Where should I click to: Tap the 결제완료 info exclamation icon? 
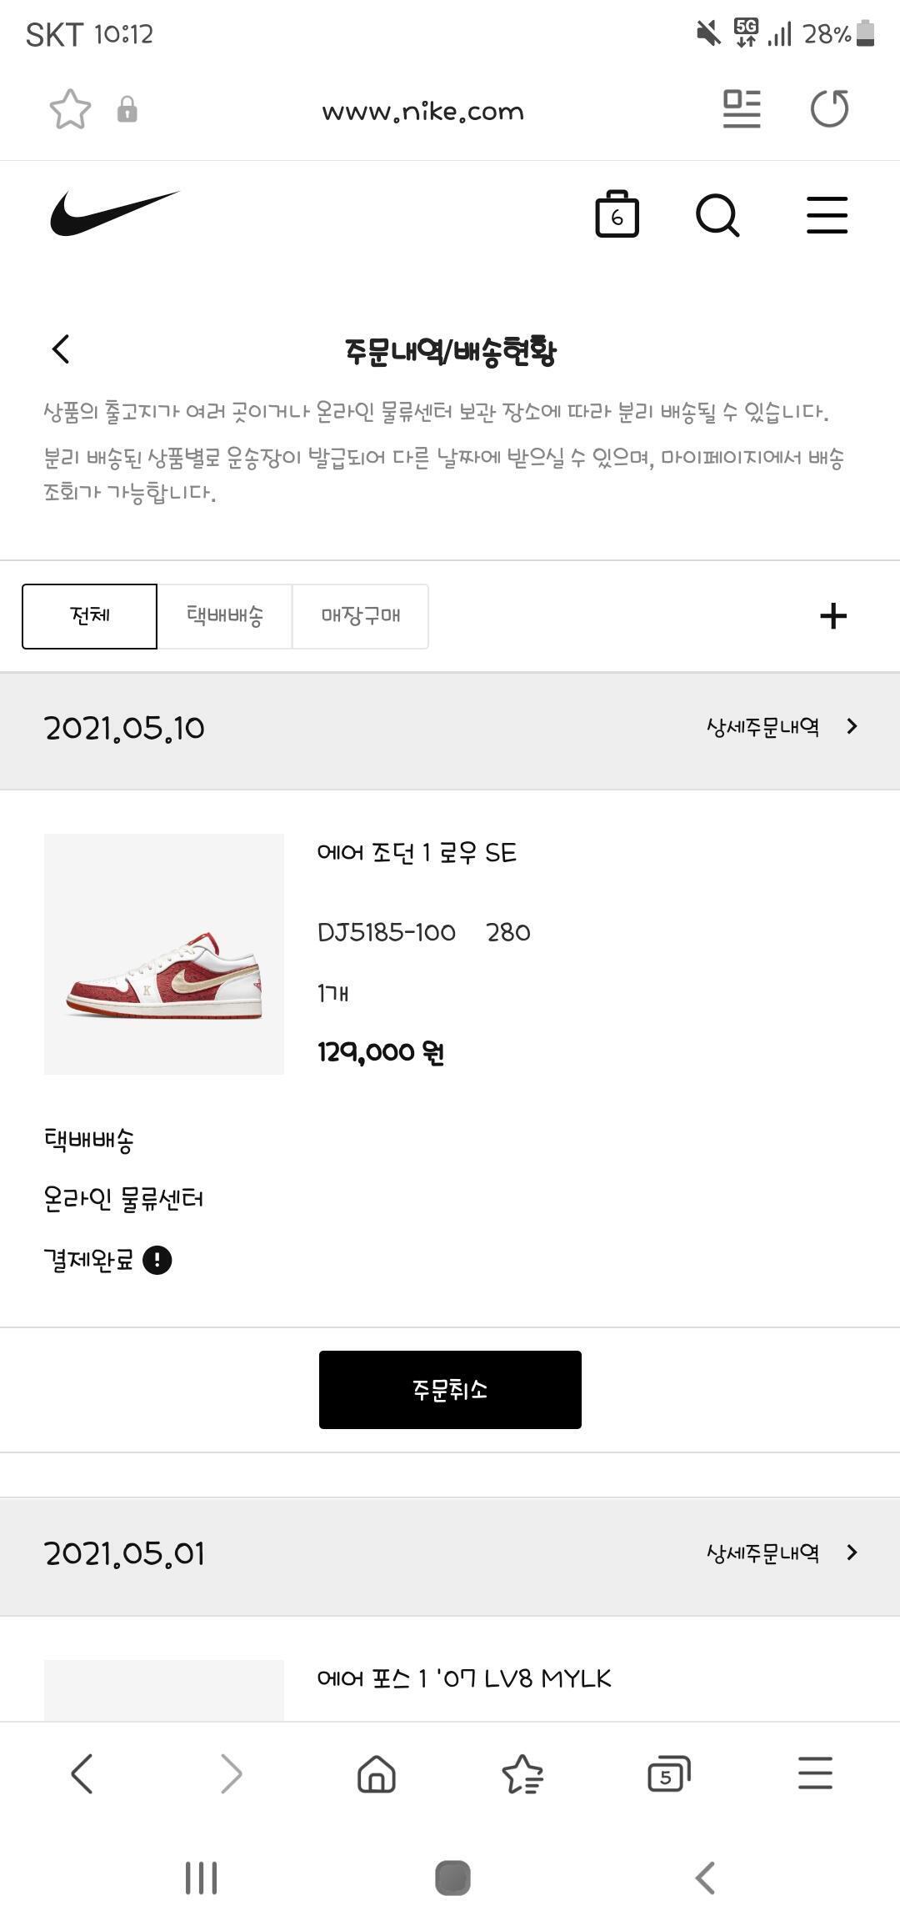pyautogui.click(x=157, y=1260)
